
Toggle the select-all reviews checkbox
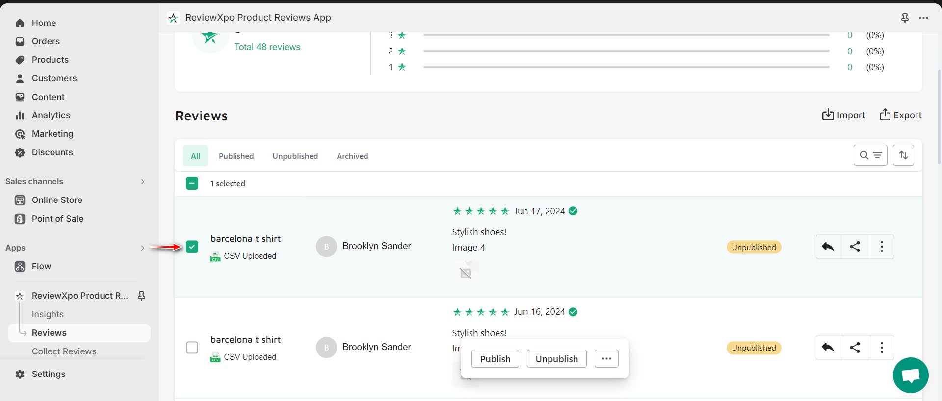tap(192, 183)
